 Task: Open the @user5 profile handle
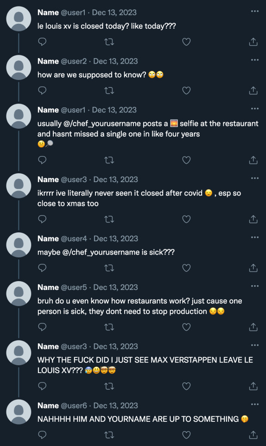[x=74, y=287]
